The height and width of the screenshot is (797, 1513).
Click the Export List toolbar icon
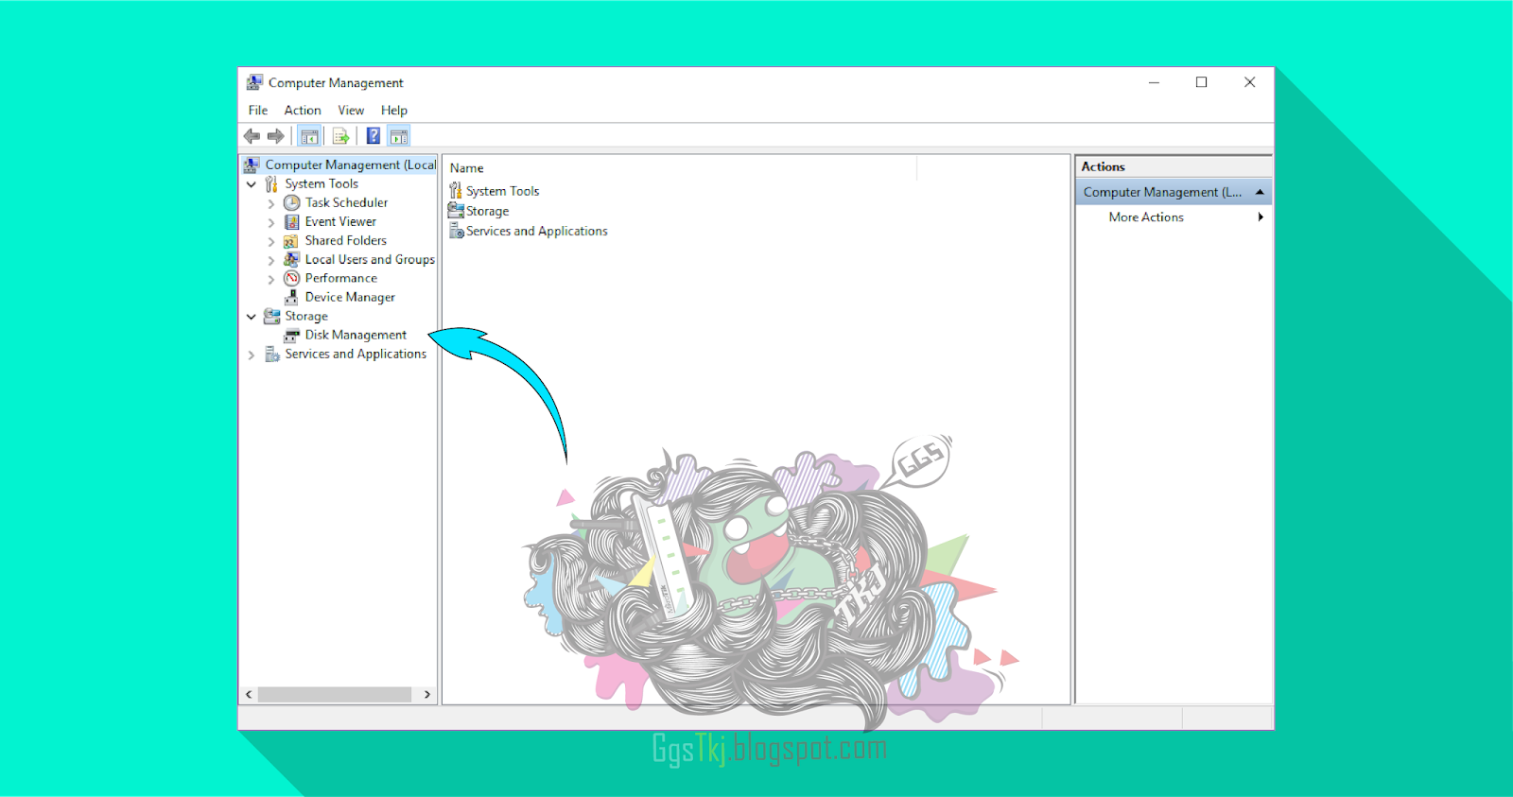pos(341,136)
